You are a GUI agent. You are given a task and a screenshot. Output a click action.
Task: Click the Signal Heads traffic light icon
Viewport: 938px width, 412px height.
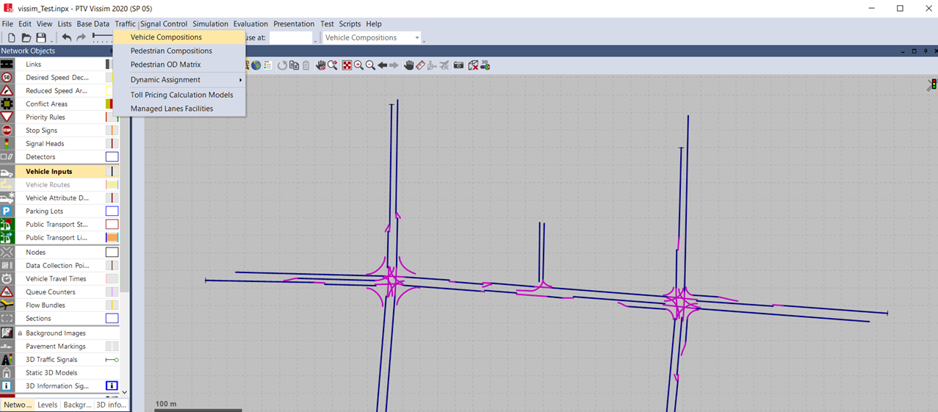point(7,144)
